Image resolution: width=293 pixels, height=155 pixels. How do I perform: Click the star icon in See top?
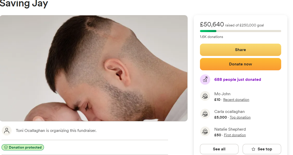pyautogui.click(x=253, y=149)
